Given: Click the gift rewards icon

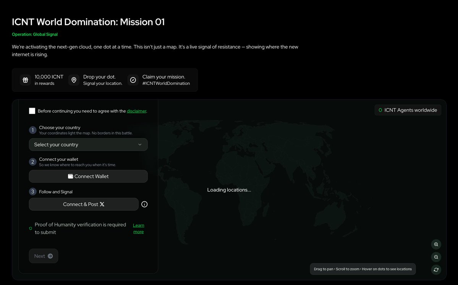Looking at the screenshot, I should (x=26, y=80).
